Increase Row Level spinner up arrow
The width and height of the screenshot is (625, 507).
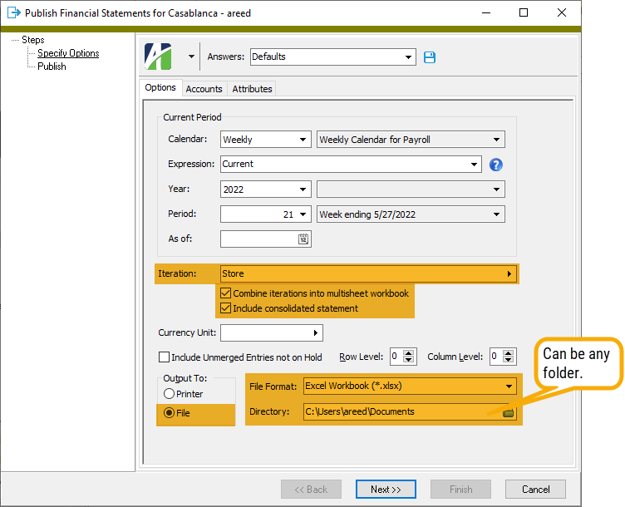pyautogui.click(x=409, y=353)
